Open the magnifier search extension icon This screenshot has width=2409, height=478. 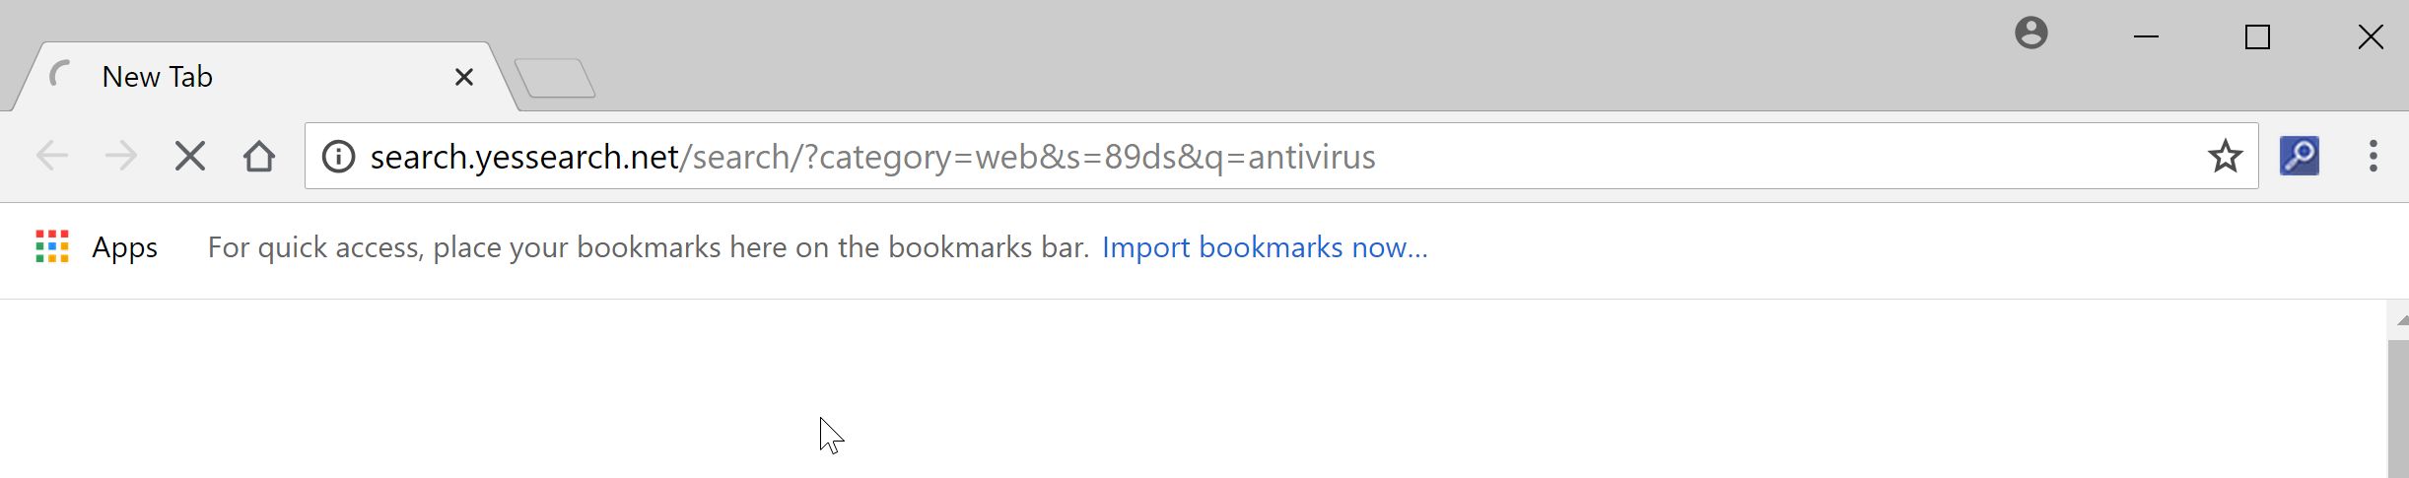click(x=2300, y=156)
